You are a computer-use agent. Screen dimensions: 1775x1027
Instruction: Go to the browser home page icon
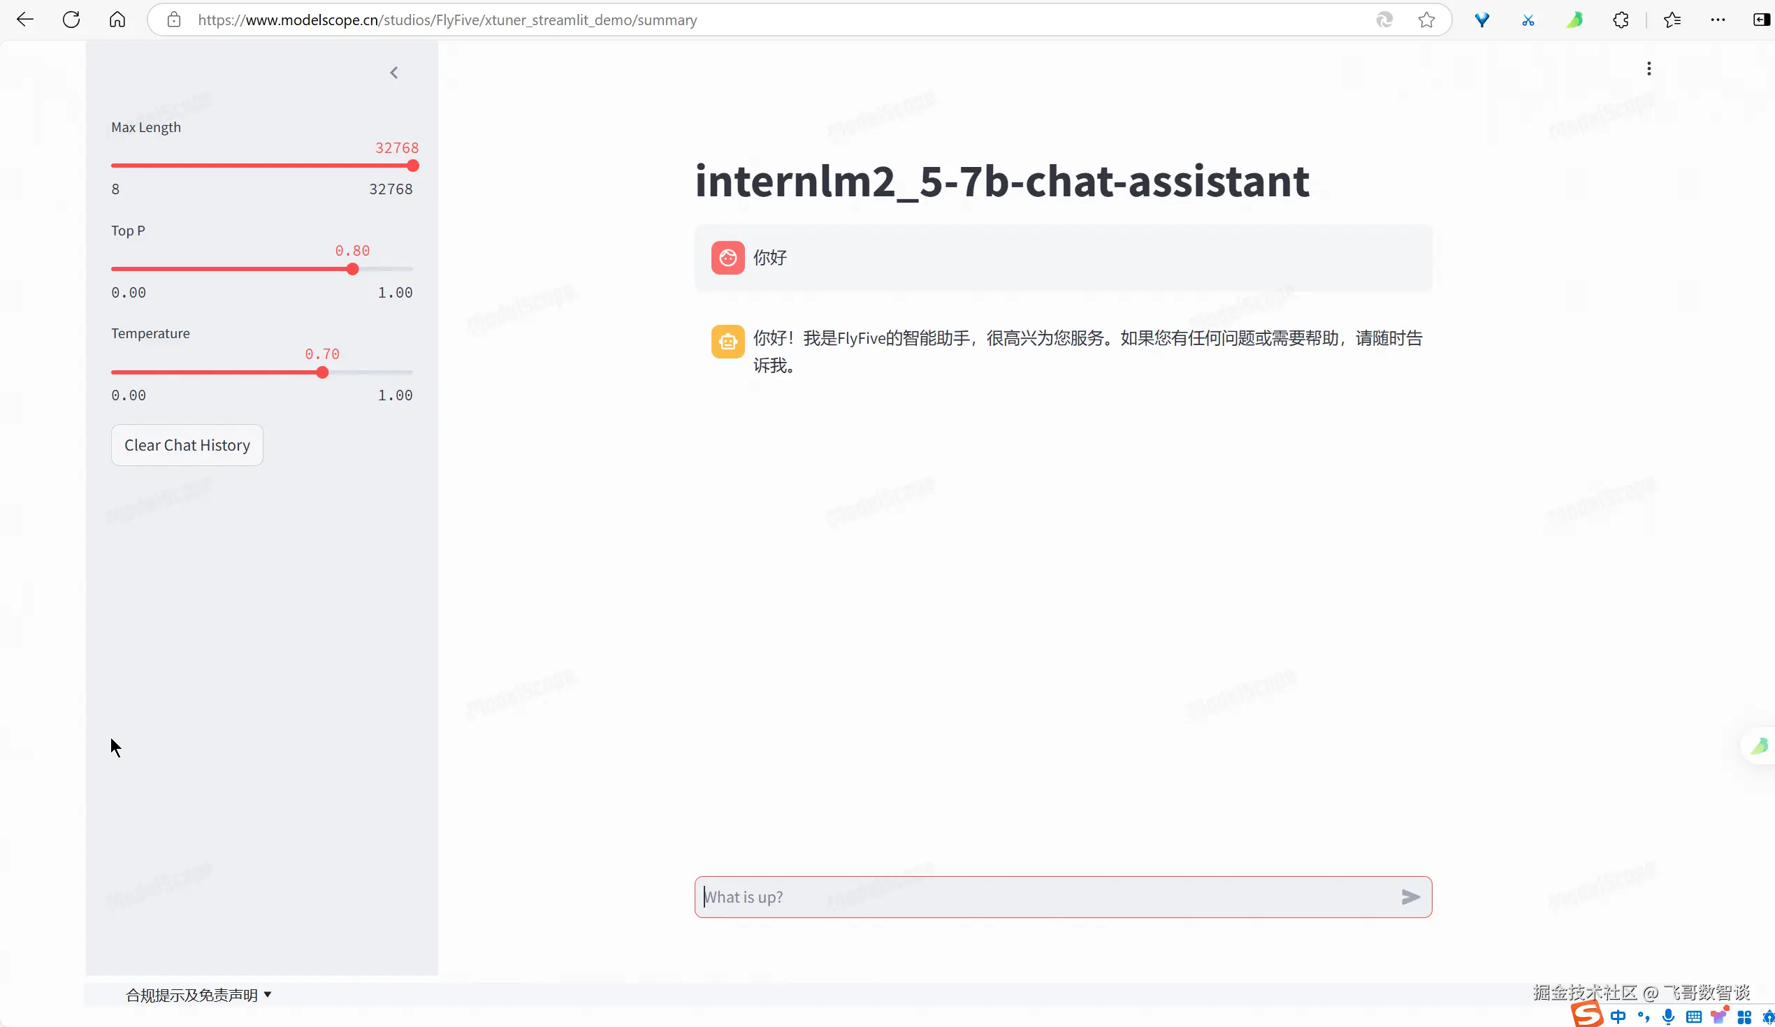pos(117,20)
